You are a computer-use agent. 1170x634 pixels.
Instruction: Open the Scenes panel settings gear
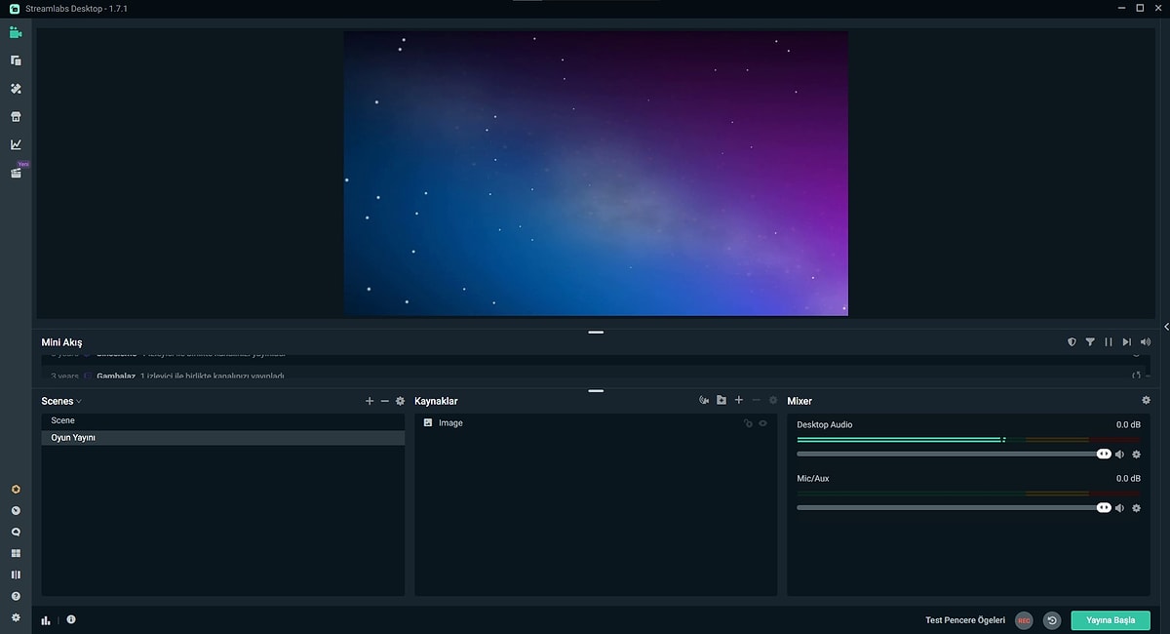coord(400,400)
